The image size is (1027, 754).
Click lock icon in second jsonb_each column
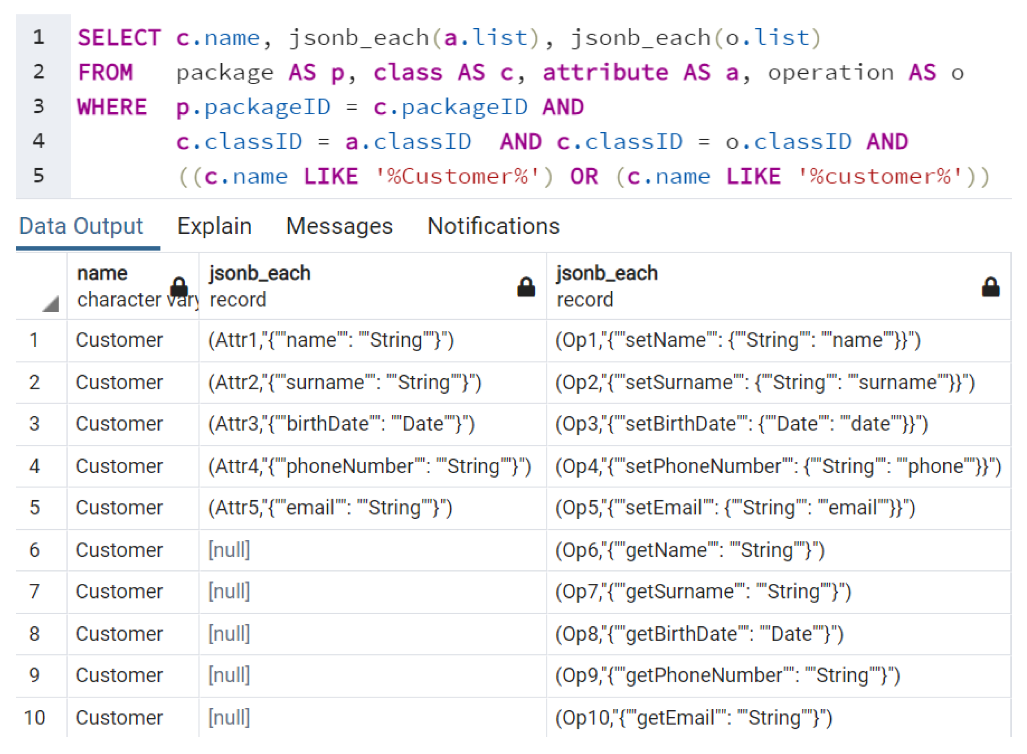pos(991,287)
